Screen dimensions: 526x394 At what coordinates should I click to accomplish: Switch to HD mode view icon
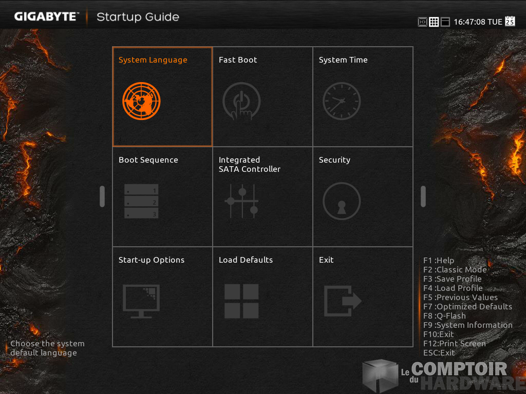(x=422, y=22)
